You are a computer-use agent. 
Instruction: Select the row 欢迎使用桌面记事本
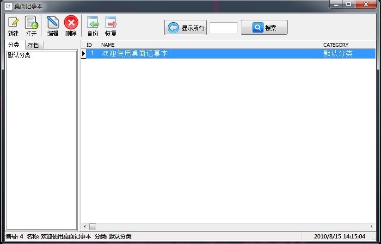tap(135, 54)
